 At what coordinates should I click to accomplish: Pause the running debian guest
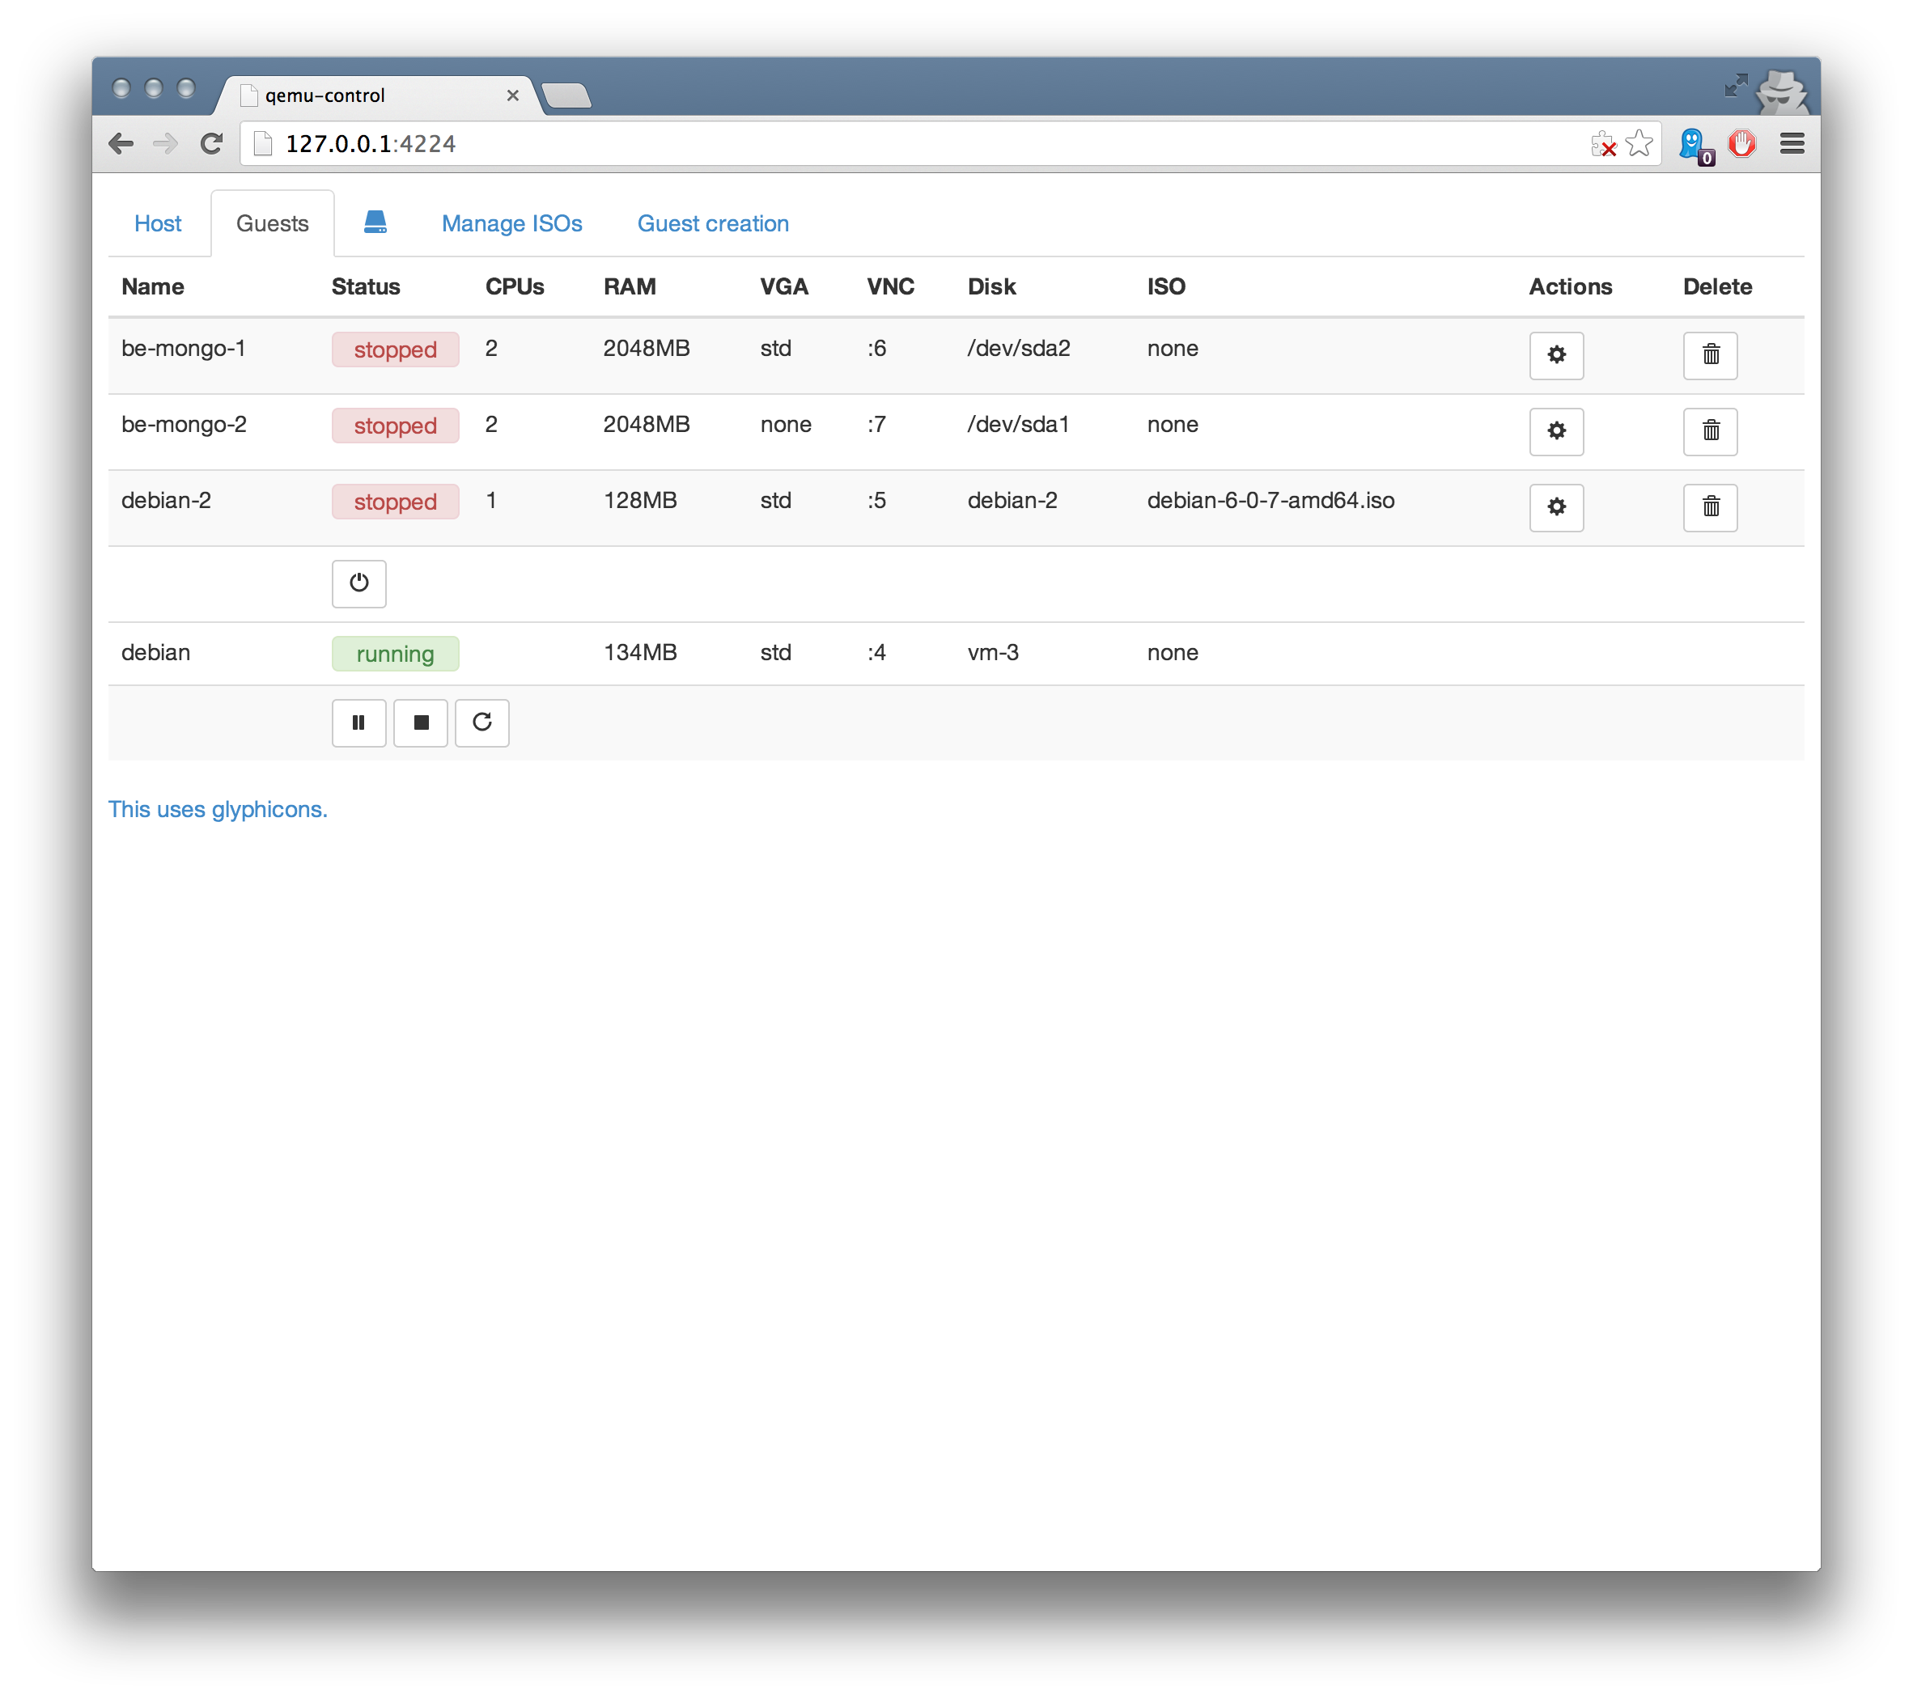click(358, 723)
